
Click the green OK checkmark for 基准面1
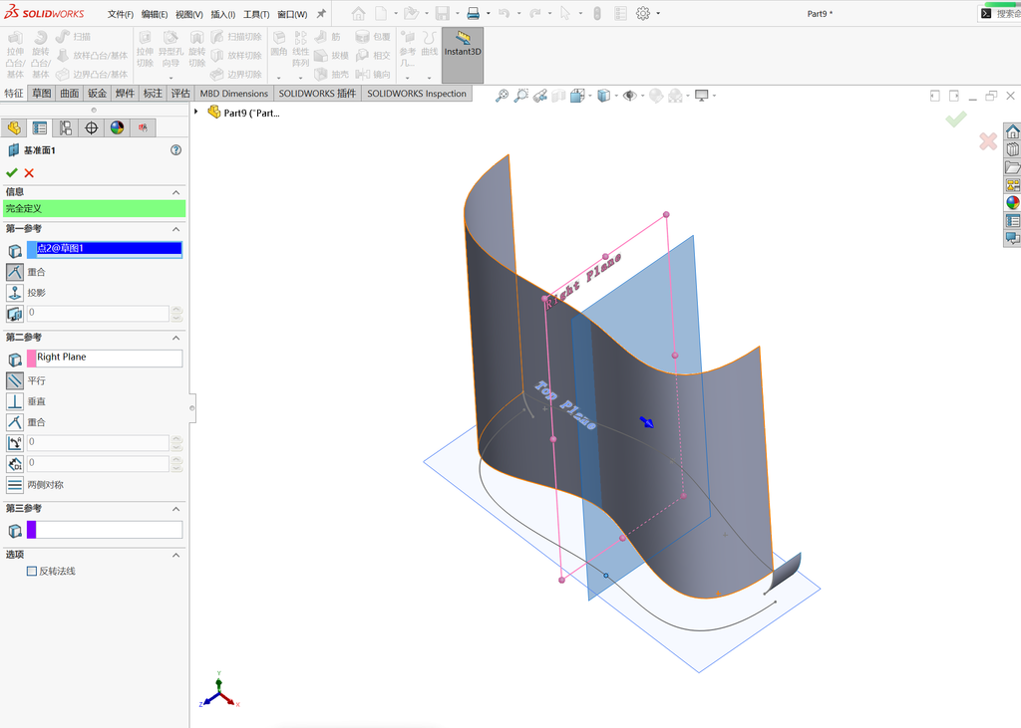(x=12, y=172)
